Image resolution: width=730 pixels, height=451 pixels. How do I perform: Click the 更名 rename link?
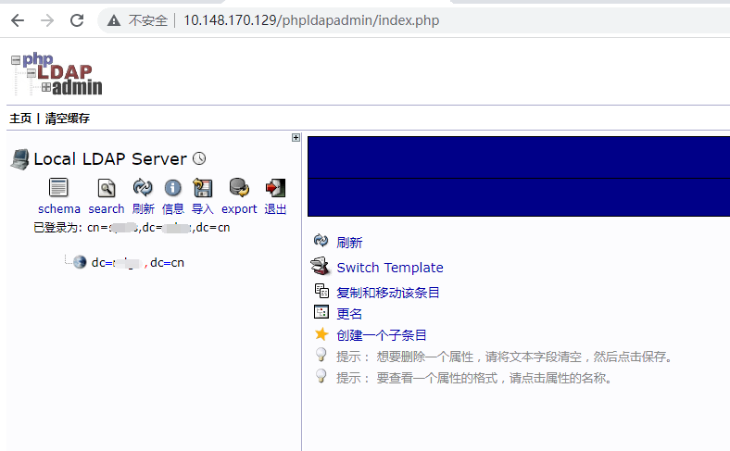coord(349,314)
